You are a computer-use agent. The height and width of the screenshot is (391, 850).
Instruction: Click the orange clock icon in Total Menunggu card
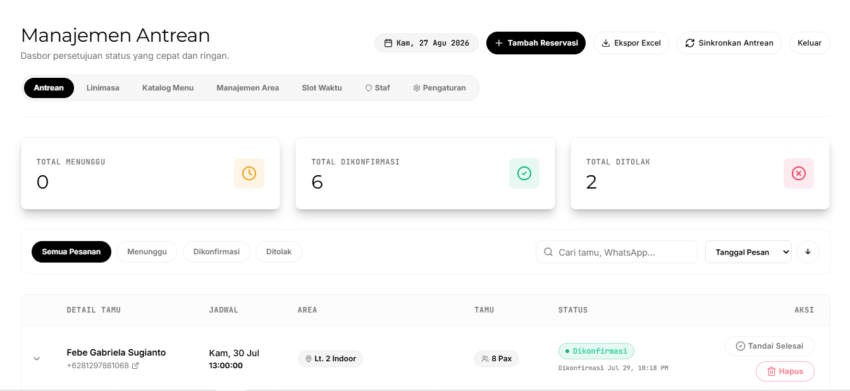click(x=249, y=173)
